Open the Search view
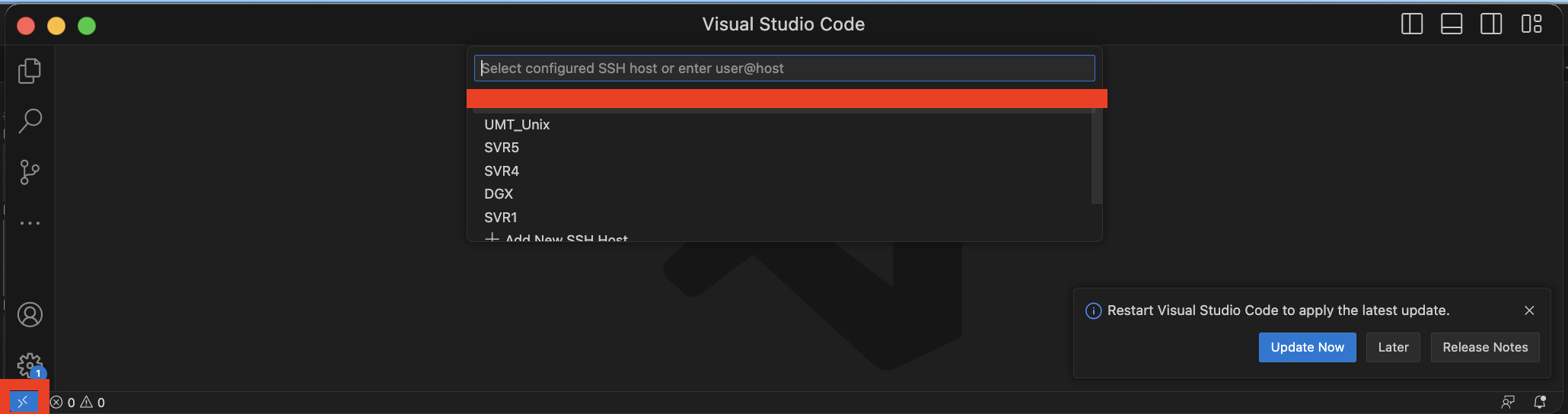This screenshot has width=1568, height=414. [30, 120]
